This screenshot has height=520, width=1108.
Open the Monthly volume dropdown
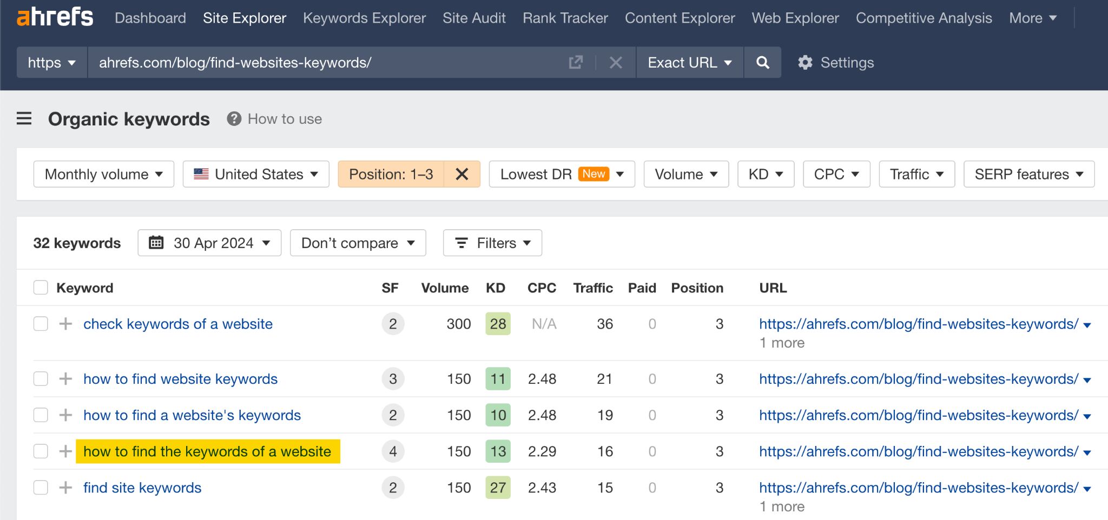coord(103,174)
